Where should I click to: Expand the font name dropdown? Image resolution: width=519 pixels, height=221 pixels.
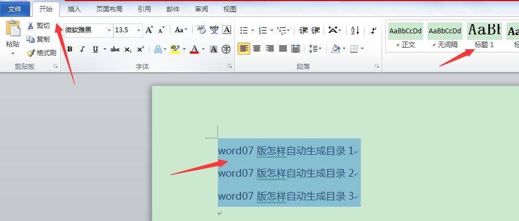click(109, 30)
